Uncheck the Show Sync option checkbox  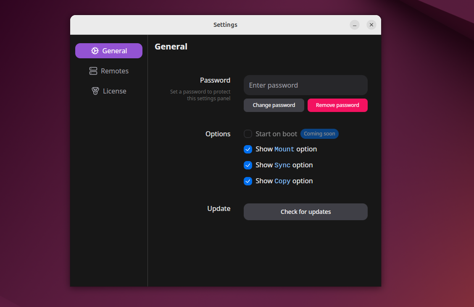point(248,165)
